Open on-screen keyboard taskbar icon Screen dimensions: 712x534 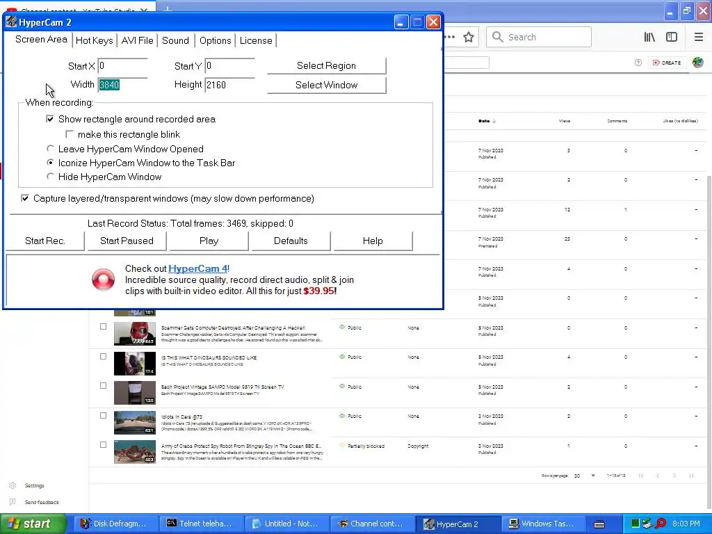(x=599, y=524)
